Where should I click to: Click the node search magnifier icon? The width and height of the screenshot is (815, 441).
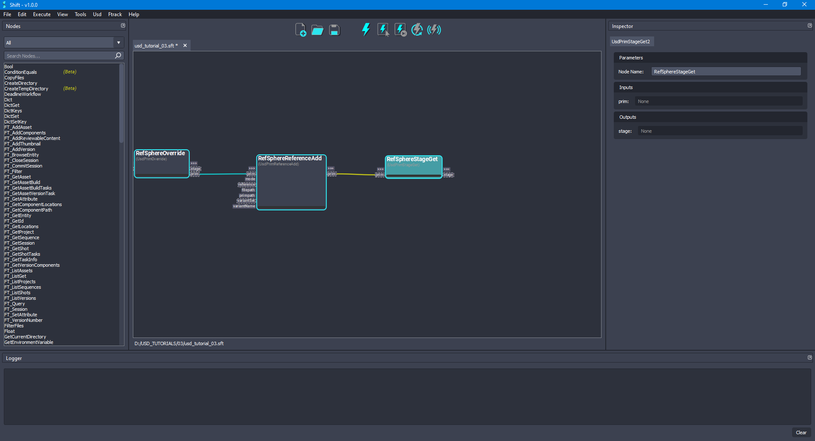click(118, 56)
